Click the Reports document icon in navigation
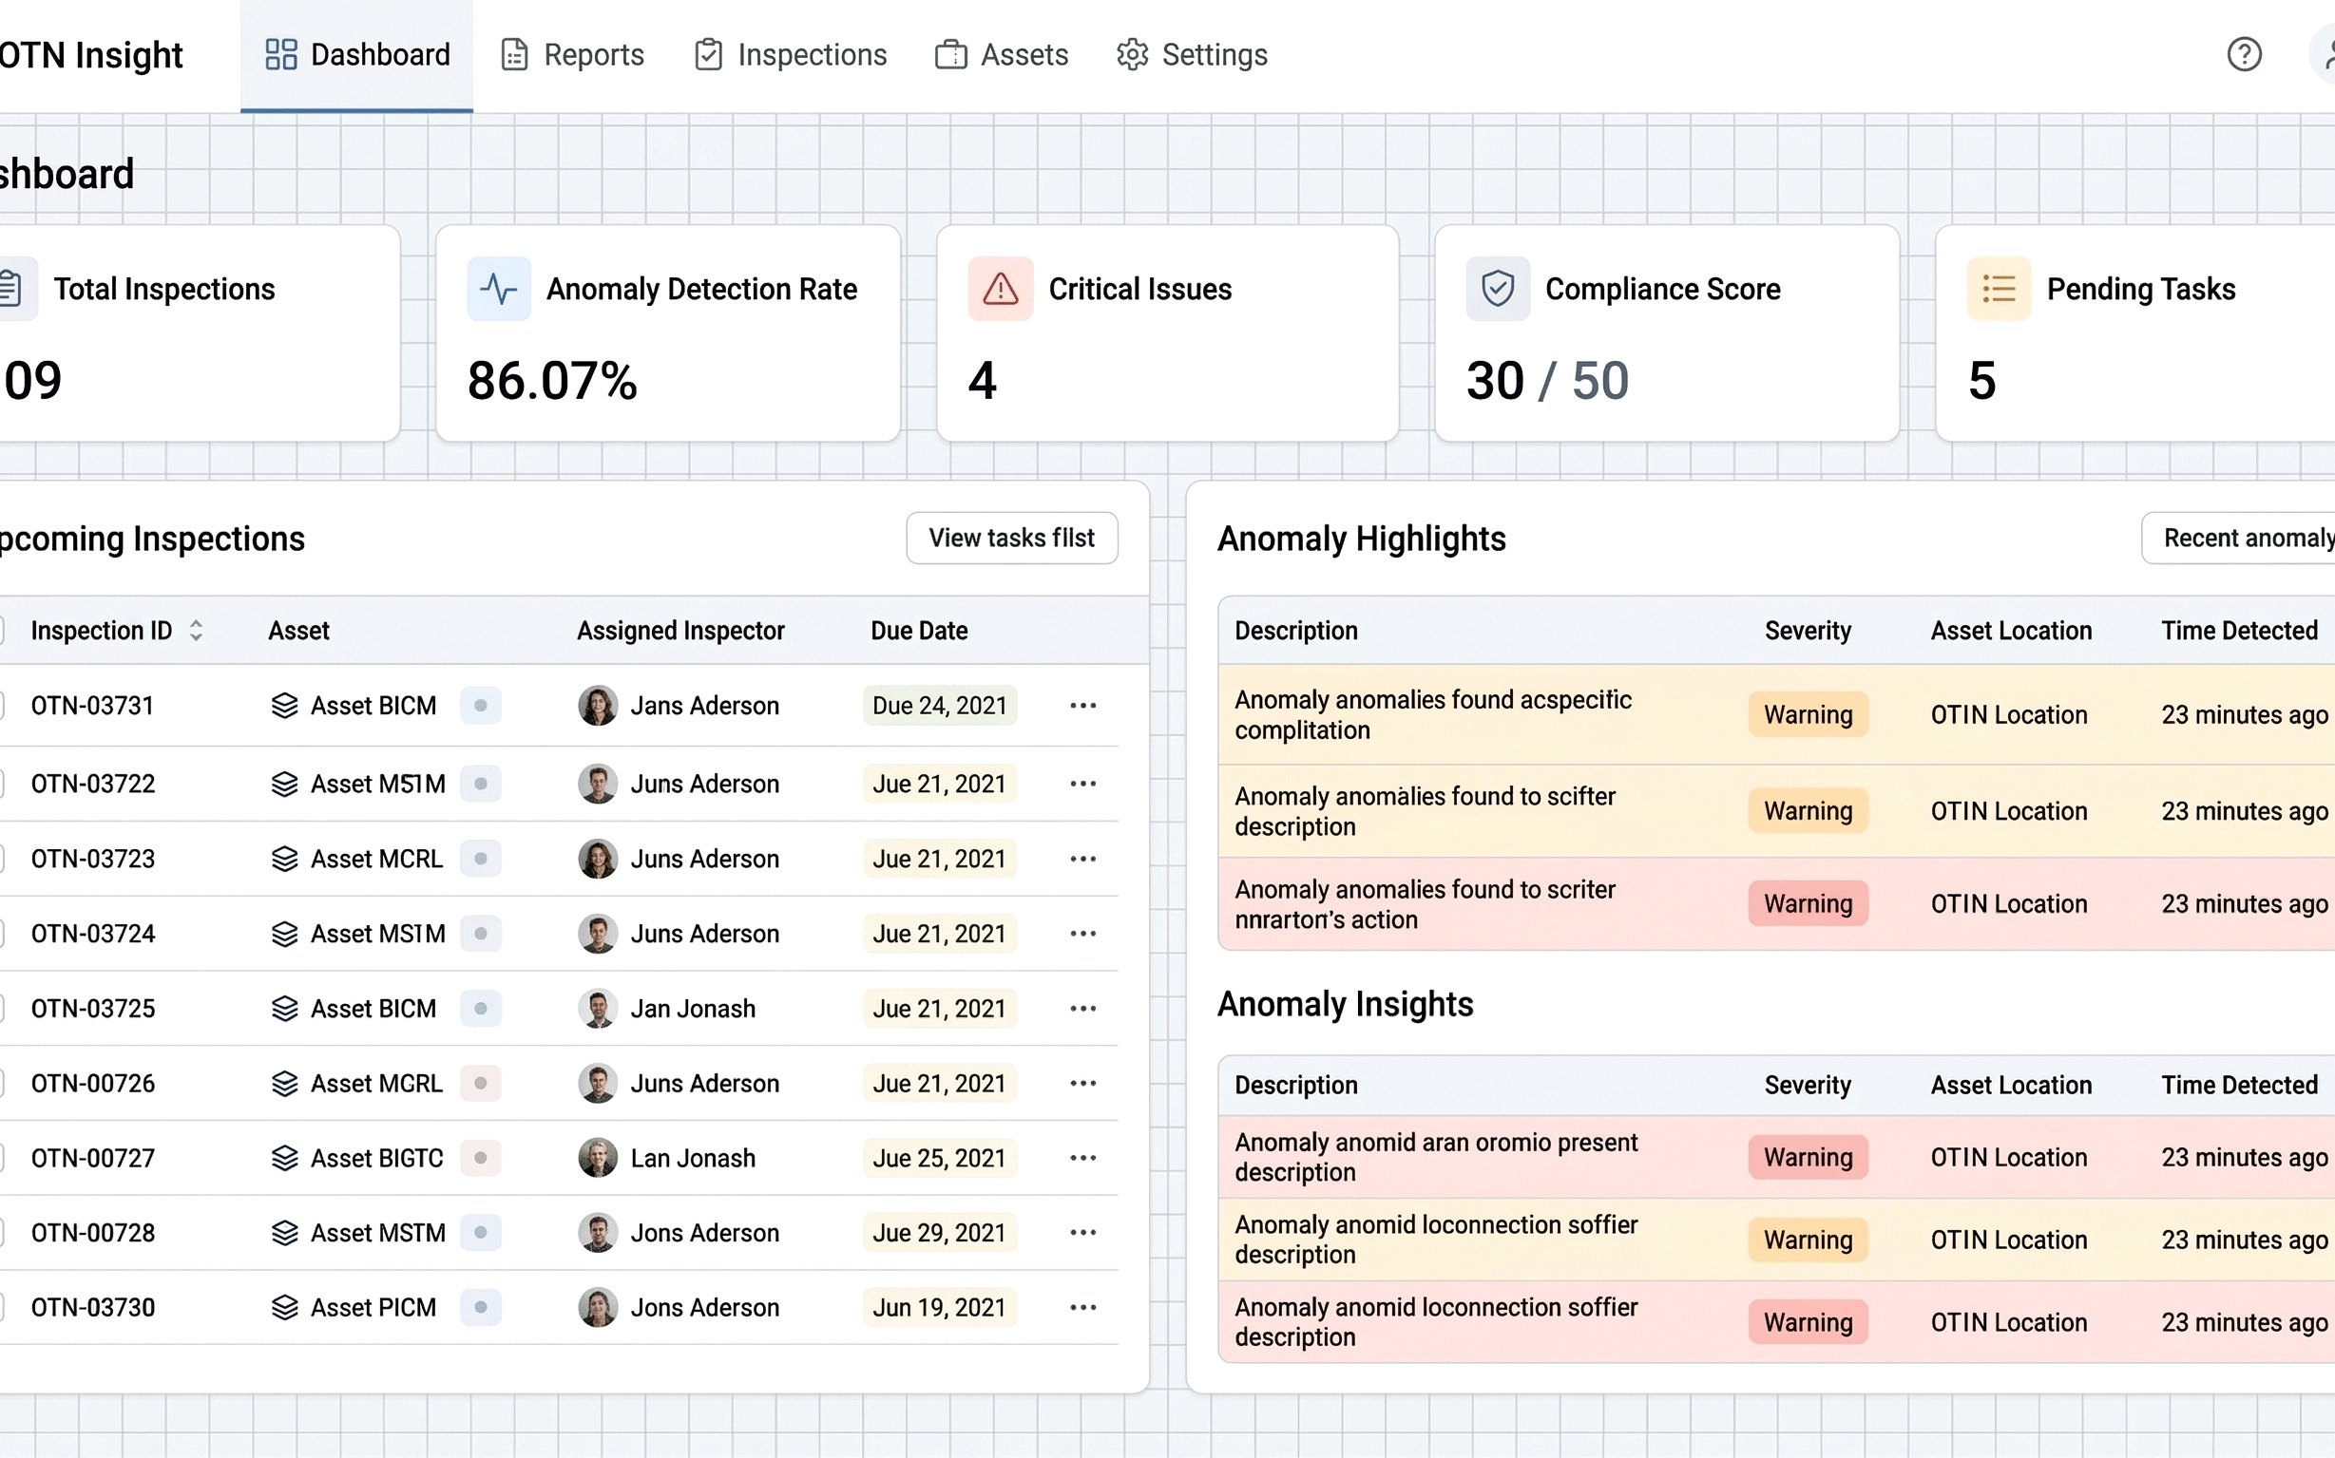 pyautogui.click(x=514, y=54)
